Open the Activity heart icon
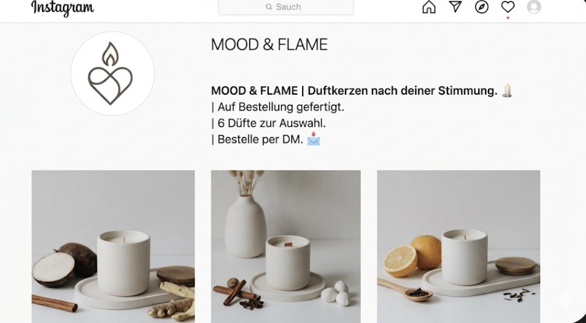This screenshot has width=586, height=323. click(x=508, y=6)
